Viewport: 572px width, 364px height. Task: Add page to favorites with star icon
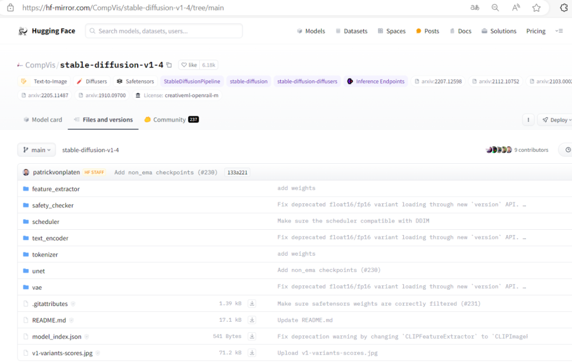536,7
